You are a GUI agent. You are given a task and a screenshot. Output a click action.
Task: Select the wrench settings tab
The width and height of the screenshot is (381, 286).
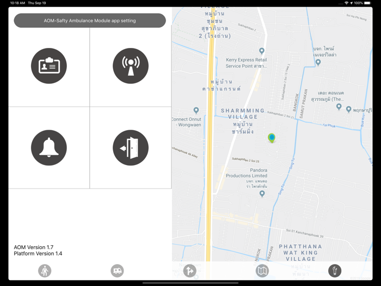335,271
